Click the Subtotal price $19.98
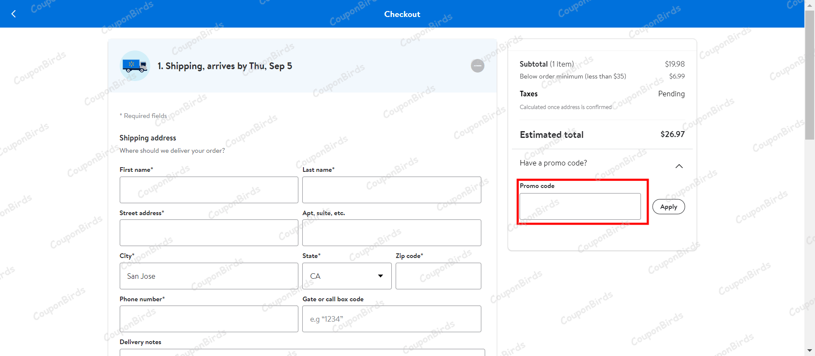Image resolution: width=815 pixels, height=356 pixels. 674,64
